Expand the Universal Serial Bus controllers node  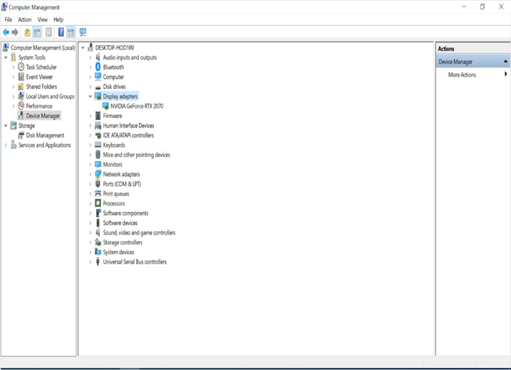pos(90,262)
